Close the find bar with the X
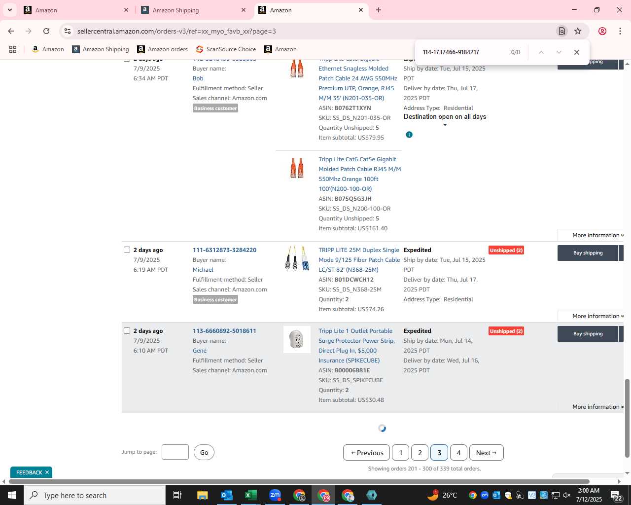This screenshot has width=631, height=505. (576, 52)
